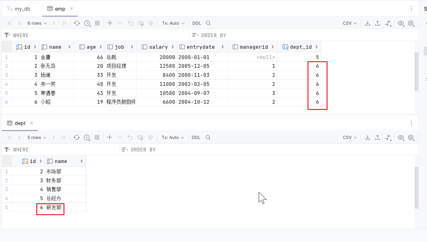427x242 pixels.
Task: Select the cell containing 张无忌
Action: click(x=57, y=66)
